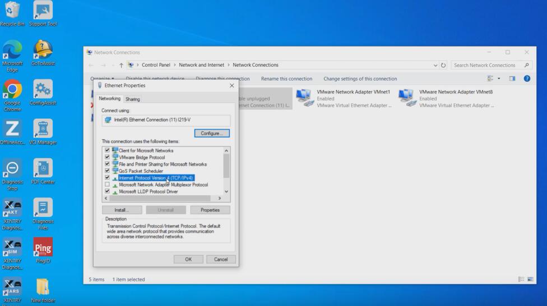Toggle the preview pane icon

512,79
